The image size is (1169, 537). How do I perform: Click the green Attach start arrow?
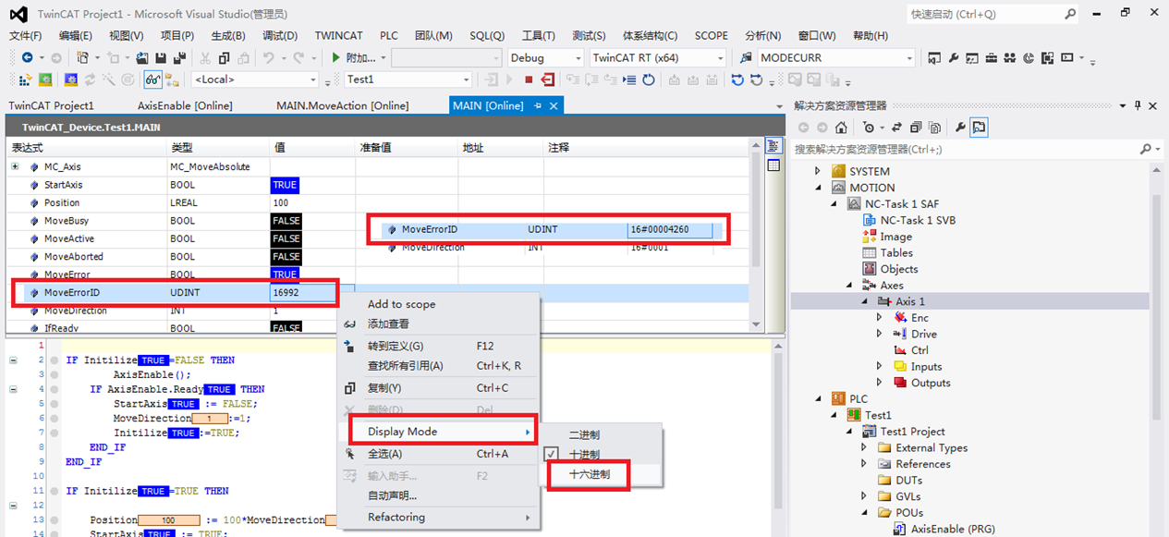pos(336,57)
